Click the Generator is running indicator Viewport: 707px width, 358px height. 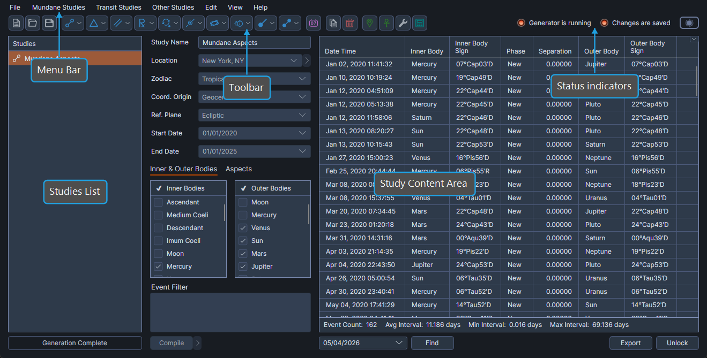(x=554, y=23)
